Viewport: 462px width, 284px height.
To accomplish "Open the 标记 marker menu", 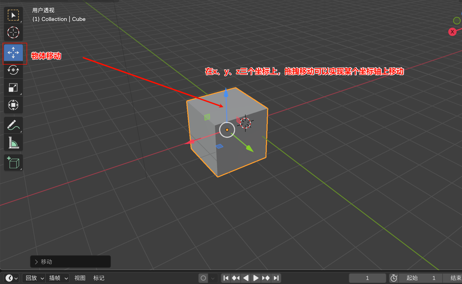I will coord(99,278).
